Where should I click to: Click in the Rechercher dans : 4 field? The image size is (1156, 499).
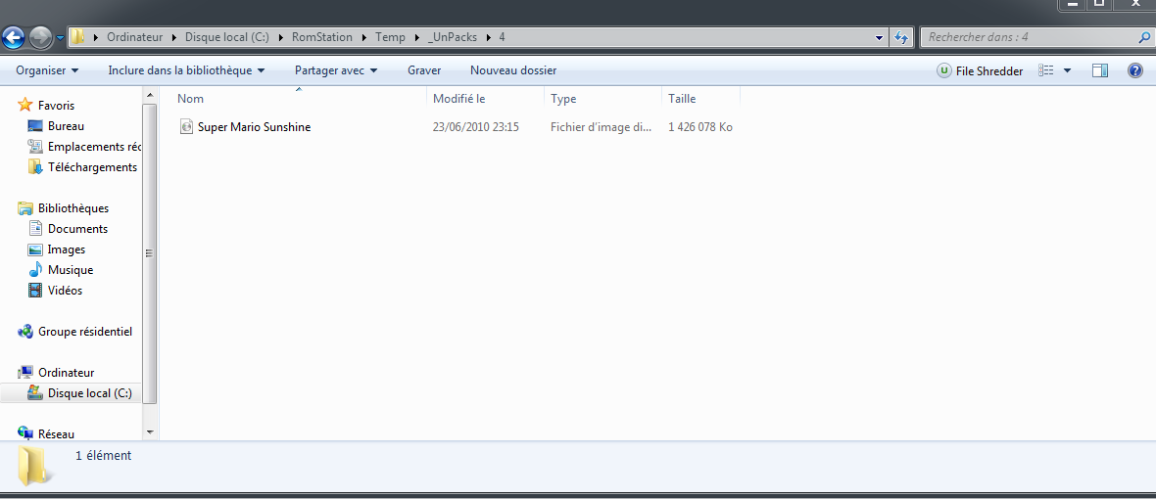[x=1029, y=38]
